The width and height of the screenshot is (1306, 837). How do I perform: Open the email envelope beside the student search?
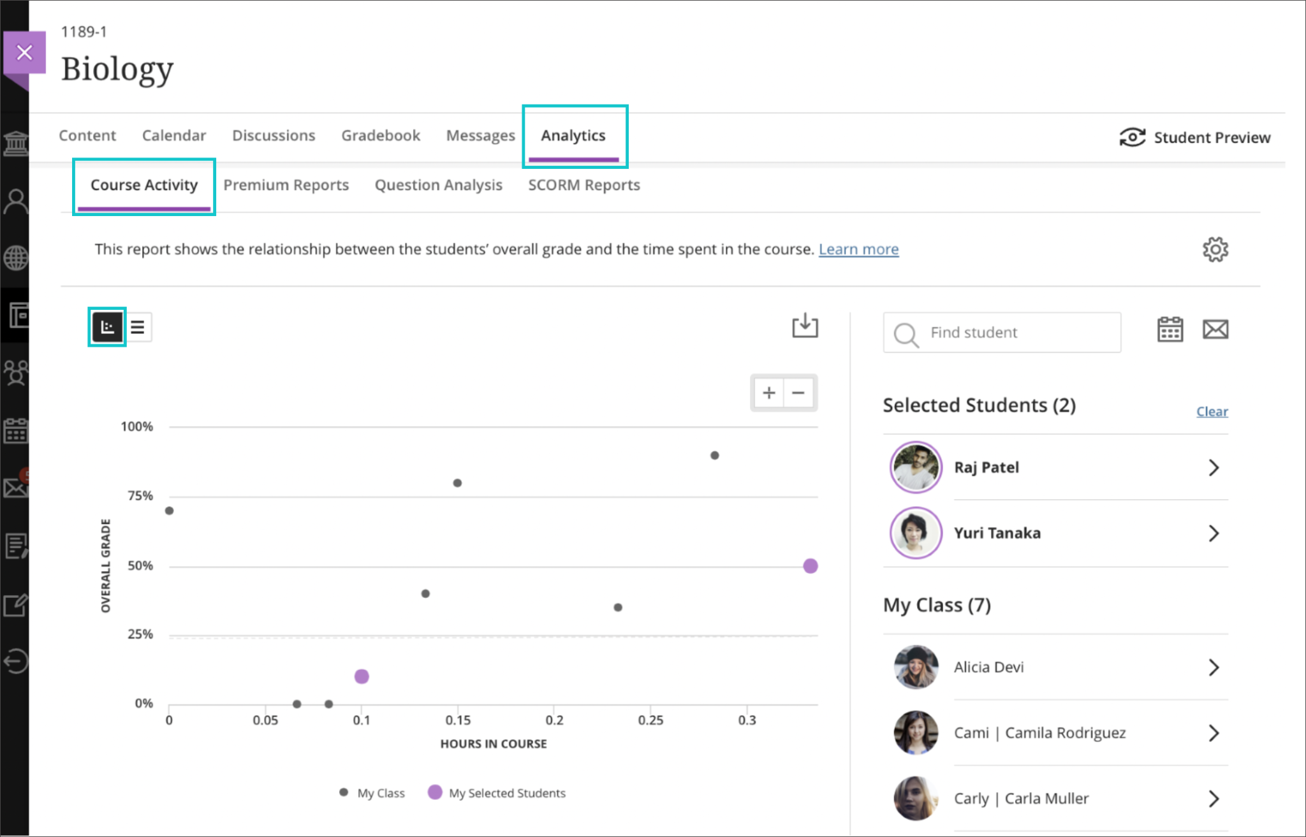[x=1215, y=330]
